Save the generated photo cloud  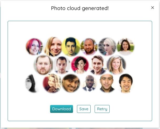pos(84,109)
